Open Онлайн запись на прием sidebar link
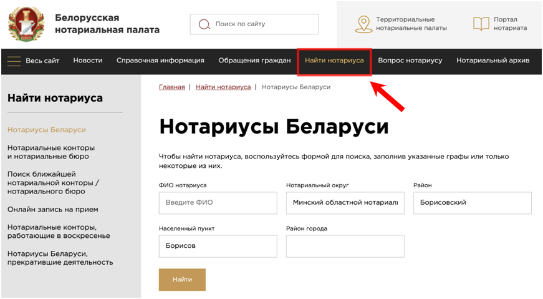Viewport: 543px width, 299px height. 52,210
